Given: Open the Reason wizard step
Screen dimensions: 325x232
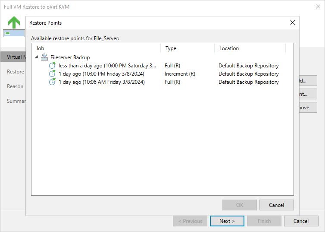Looking at the screenshot, I should (15, 86).
